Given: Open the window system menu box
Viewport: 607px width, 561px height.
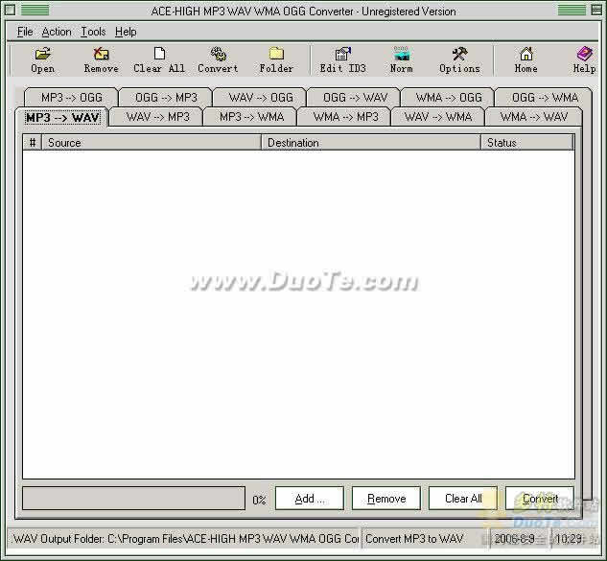Looking at the screenshot, I should [10, 10].
